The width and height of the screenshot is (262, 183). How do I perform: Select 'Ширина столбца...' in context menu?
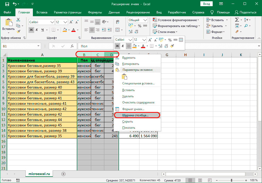[135, 115]
